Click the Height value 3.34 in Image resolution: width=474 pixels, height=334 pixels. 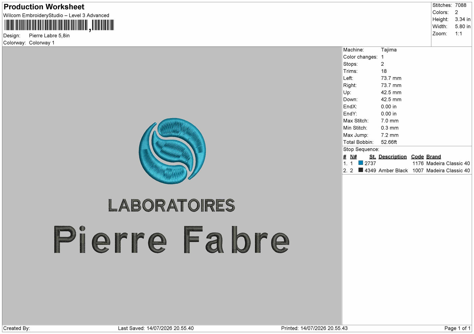(463, 20)
